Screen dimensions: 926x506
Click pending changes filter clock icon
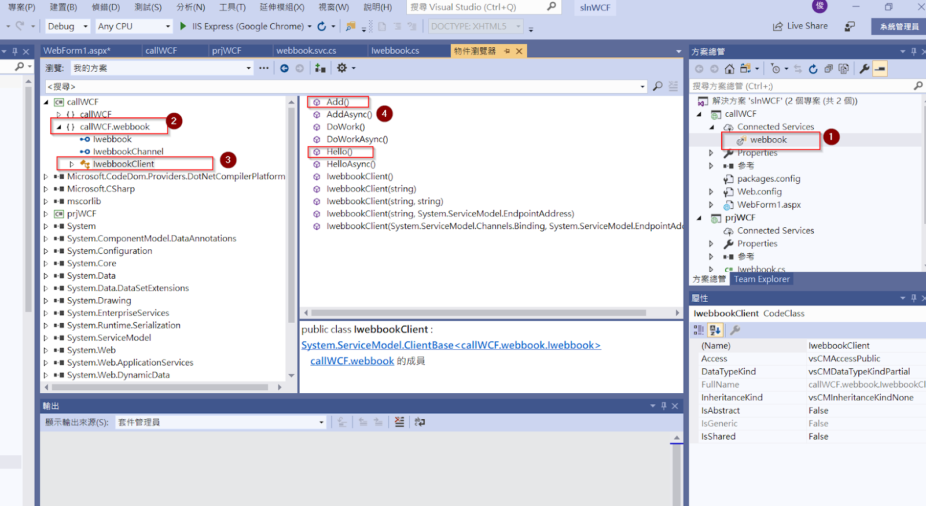tap(776, 69)
